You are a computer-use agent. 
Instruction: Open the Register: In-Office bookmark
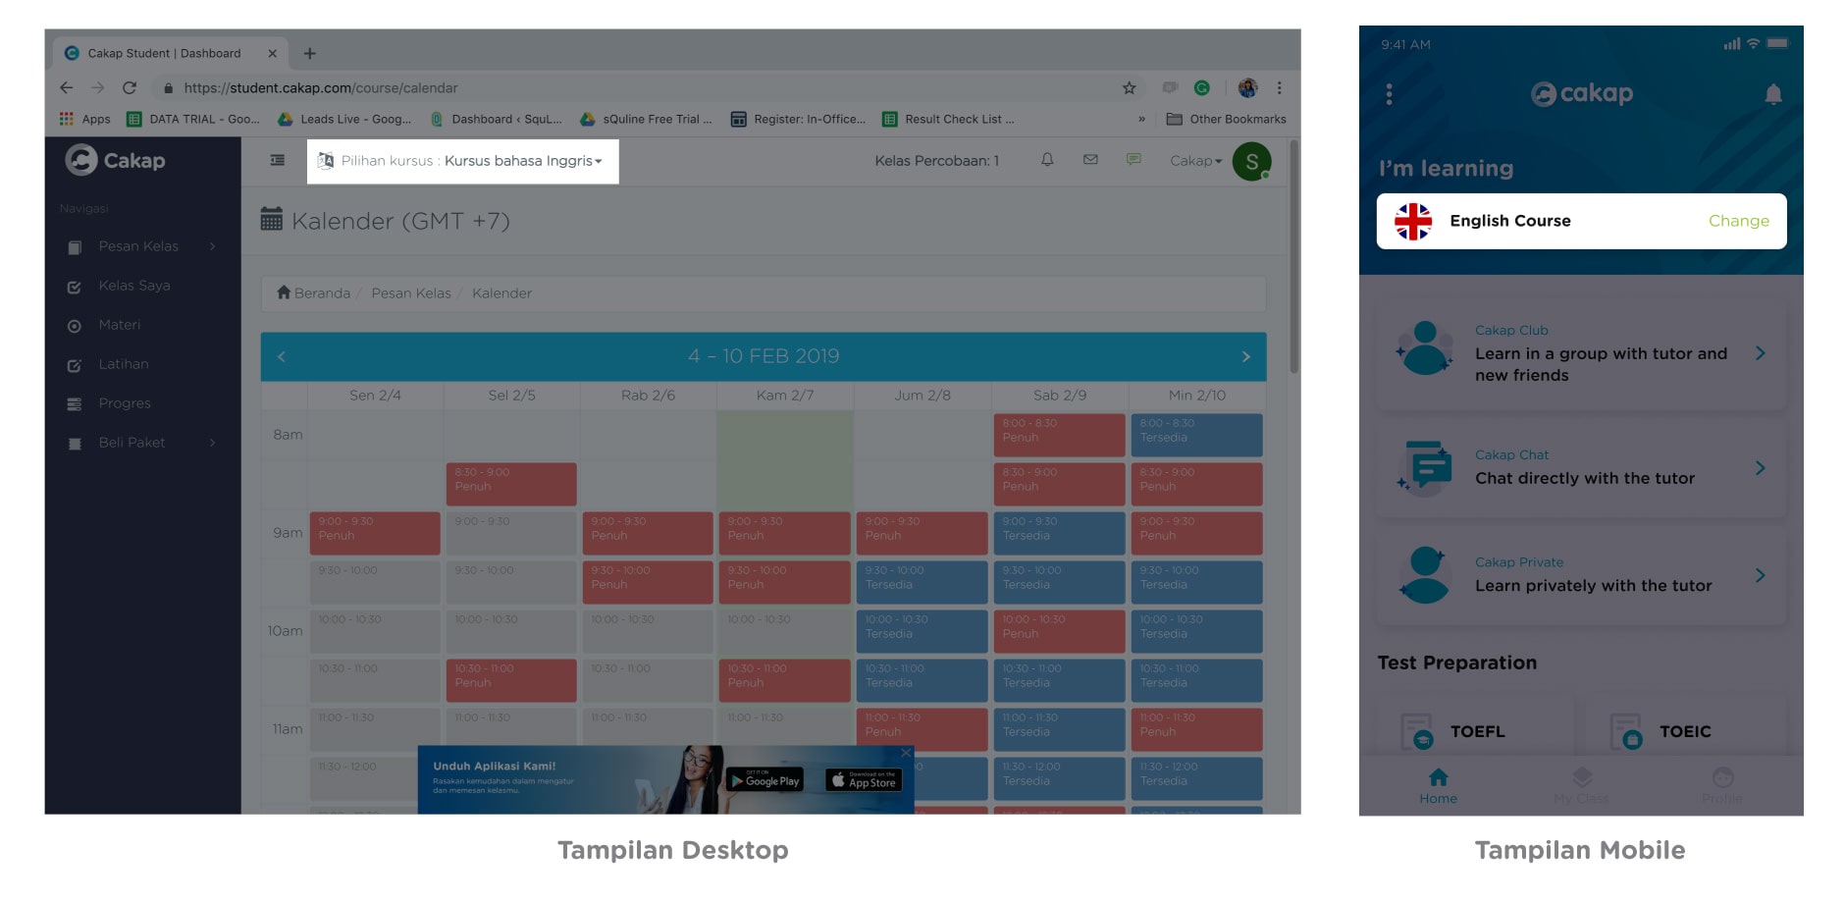[x=799, y=120]
